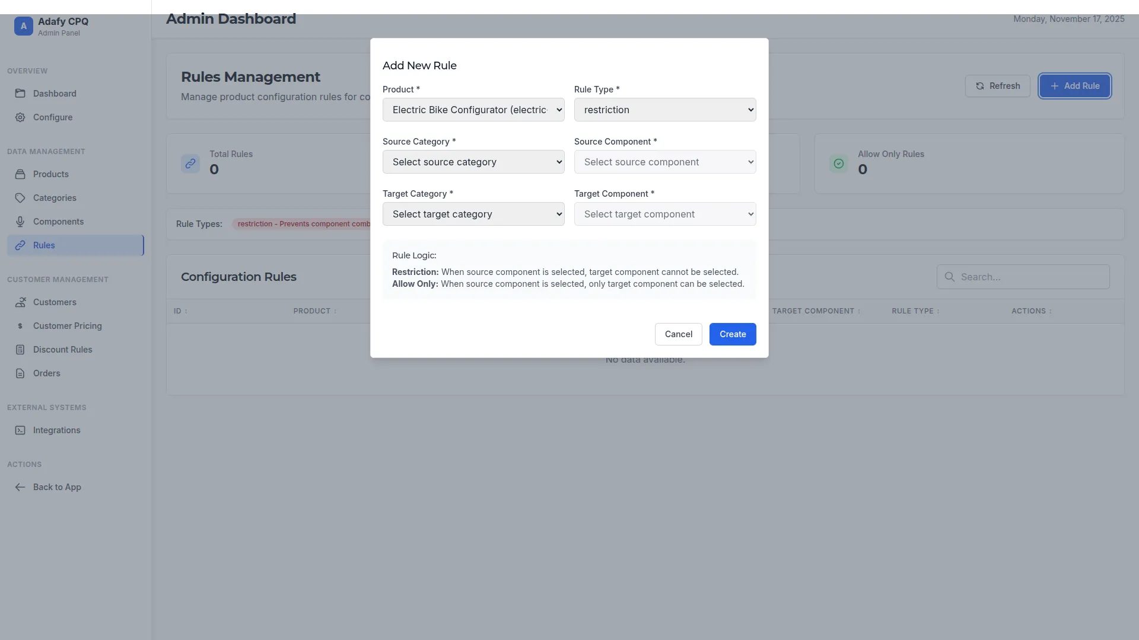Click the Configure gear icon
The height and width of the screenshot is (640, 1139).
[20, 117]
